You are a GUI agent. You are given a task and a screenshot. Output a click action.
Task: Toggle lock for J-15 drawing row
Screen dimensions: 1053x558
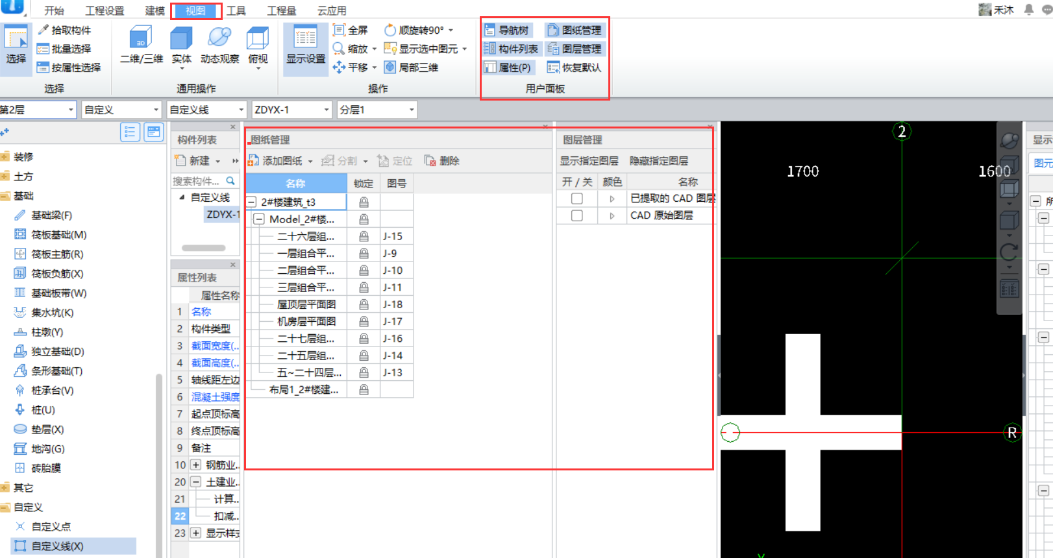tap(364, 236)
